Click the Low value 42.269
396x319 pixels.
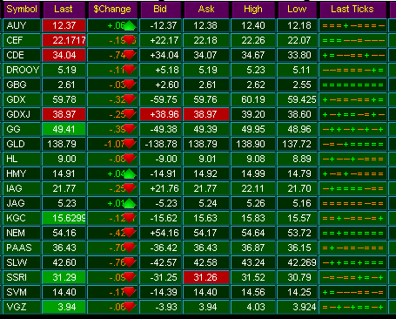click(297, 262)
